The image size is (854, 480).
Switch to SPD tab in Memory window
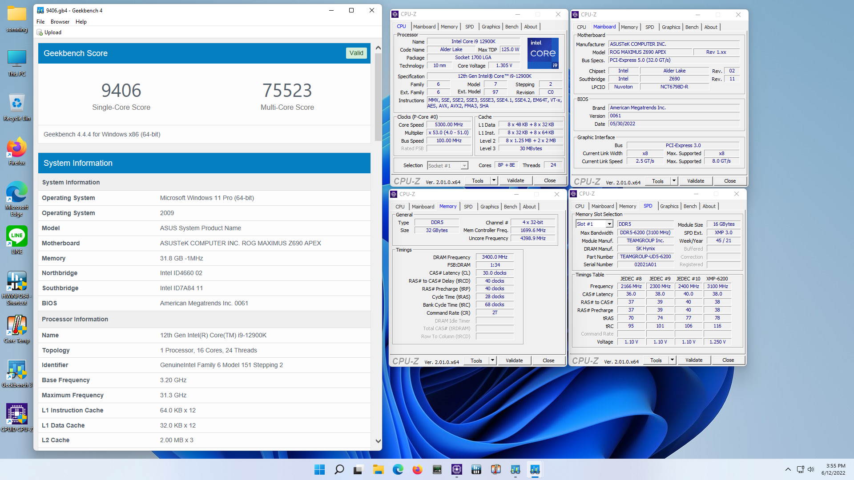coord(468,207)
